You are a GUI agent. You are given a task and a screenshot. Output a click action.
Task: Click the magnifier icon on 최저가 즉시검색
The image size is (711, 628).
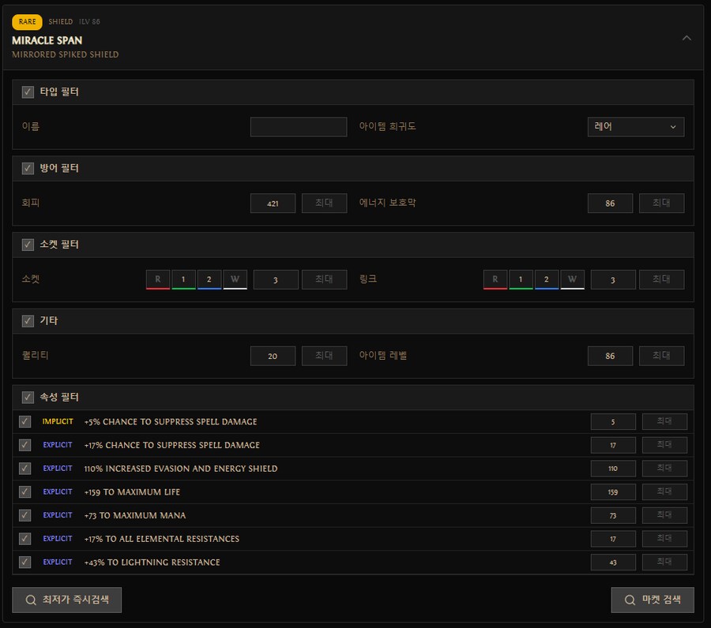(31, 600)
